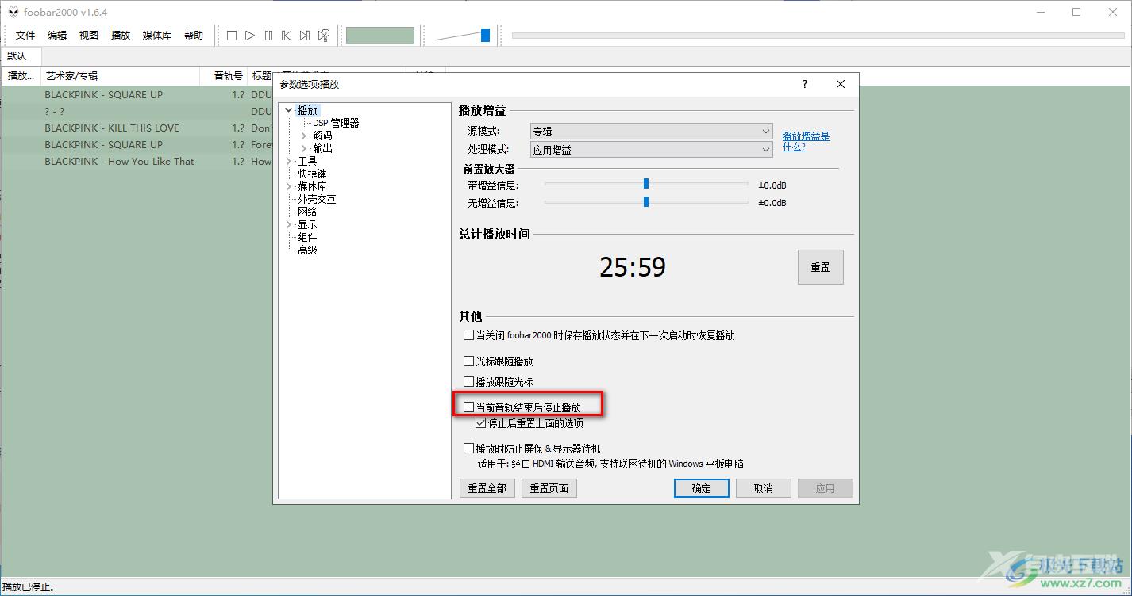Expand the 工具 tree node
Screen dimensions: 1132x596
289,162
